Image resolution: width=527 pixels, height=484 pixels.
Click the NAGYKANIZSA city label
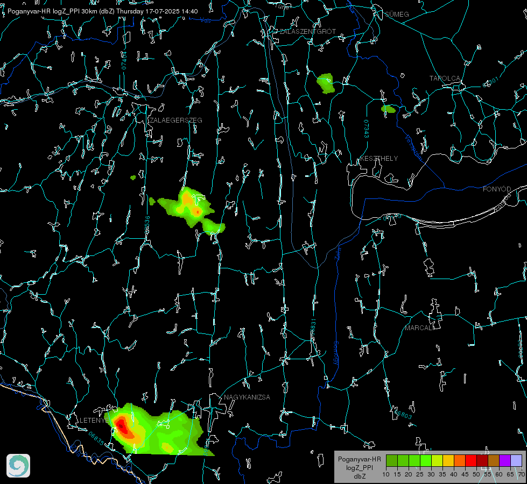[247, 397]
